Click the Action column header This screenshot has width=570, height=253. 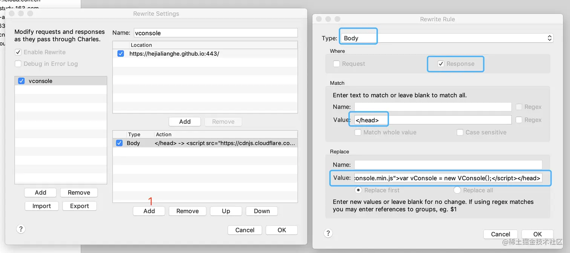(x=226, y=134)
